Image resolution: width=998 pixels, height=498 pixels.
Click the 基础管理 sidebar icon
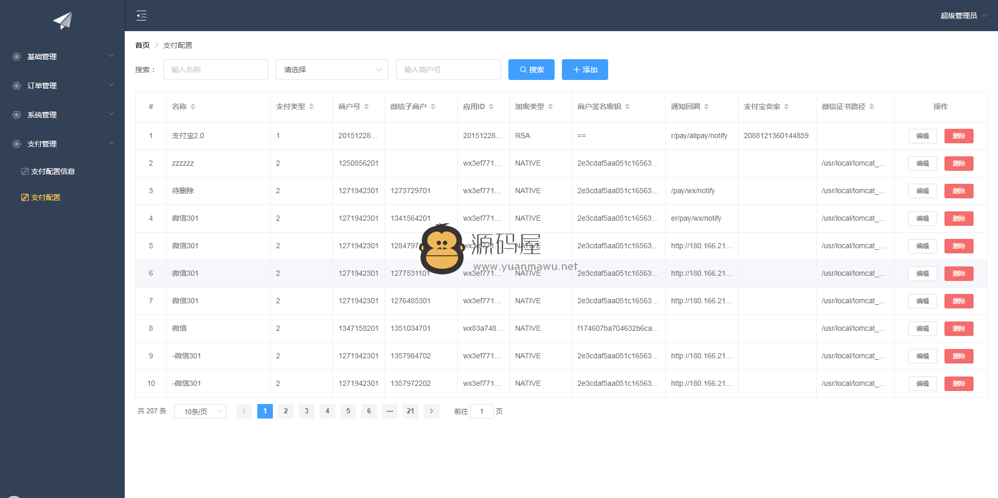click(x=17, y=57)
